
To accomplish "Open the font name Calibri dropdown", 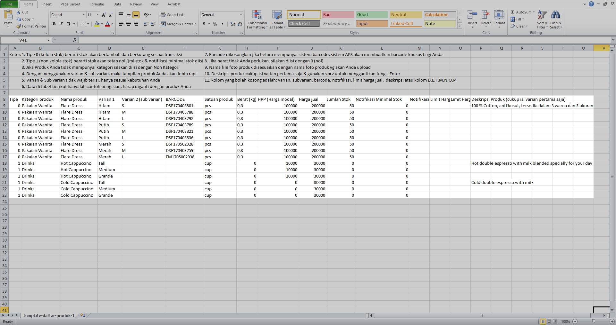I will point(84,15).
